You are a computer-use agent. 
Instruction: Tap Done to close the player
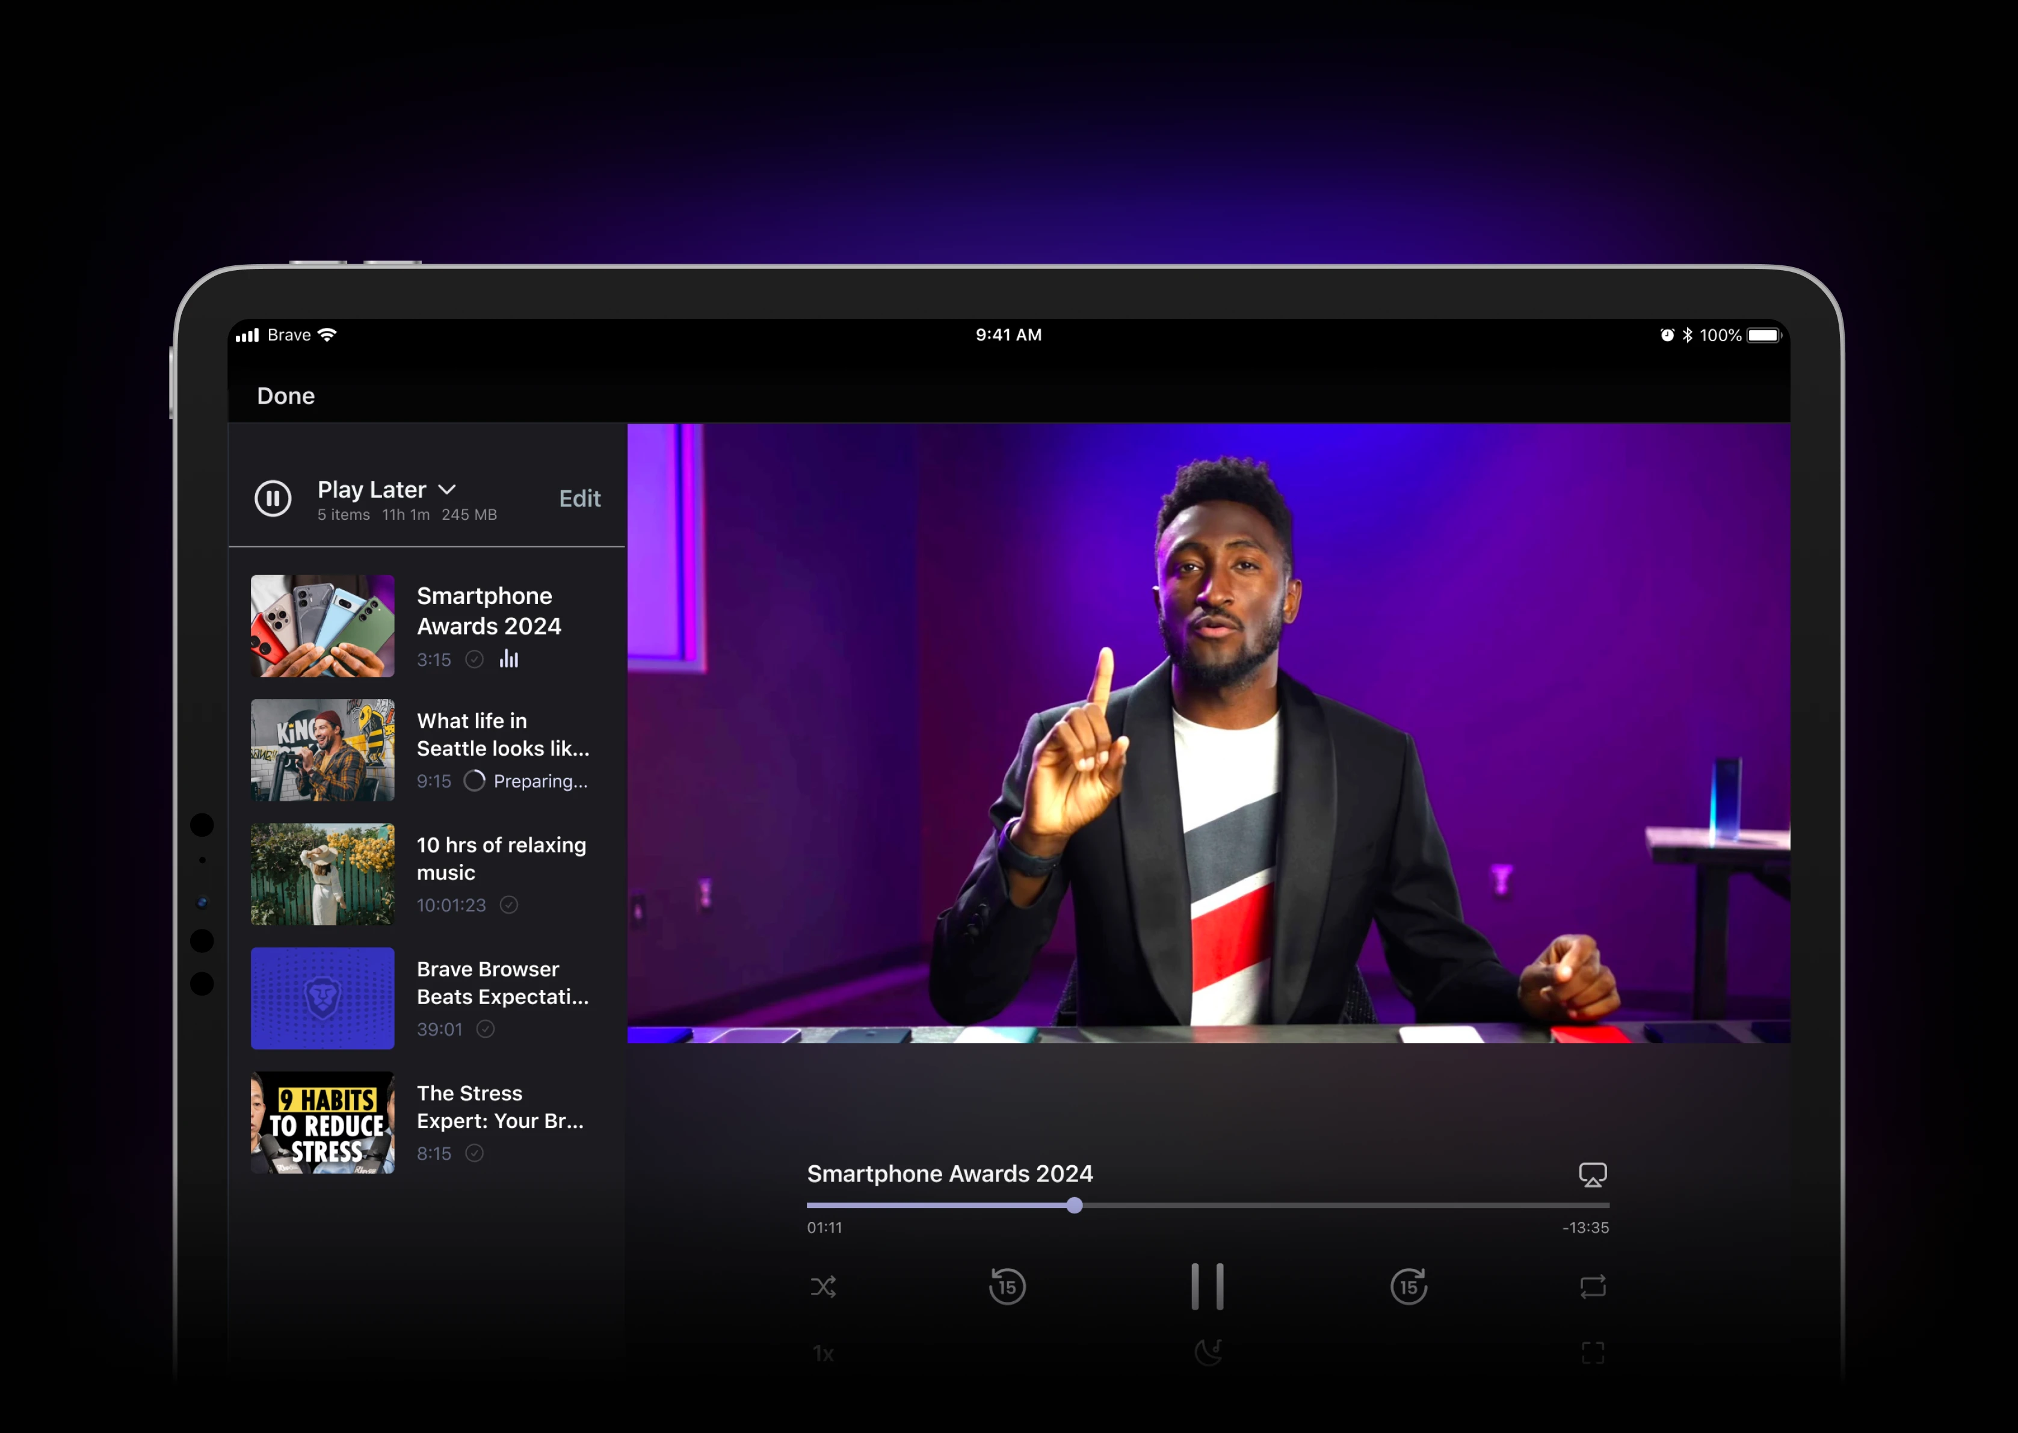[x=286, y=396]
